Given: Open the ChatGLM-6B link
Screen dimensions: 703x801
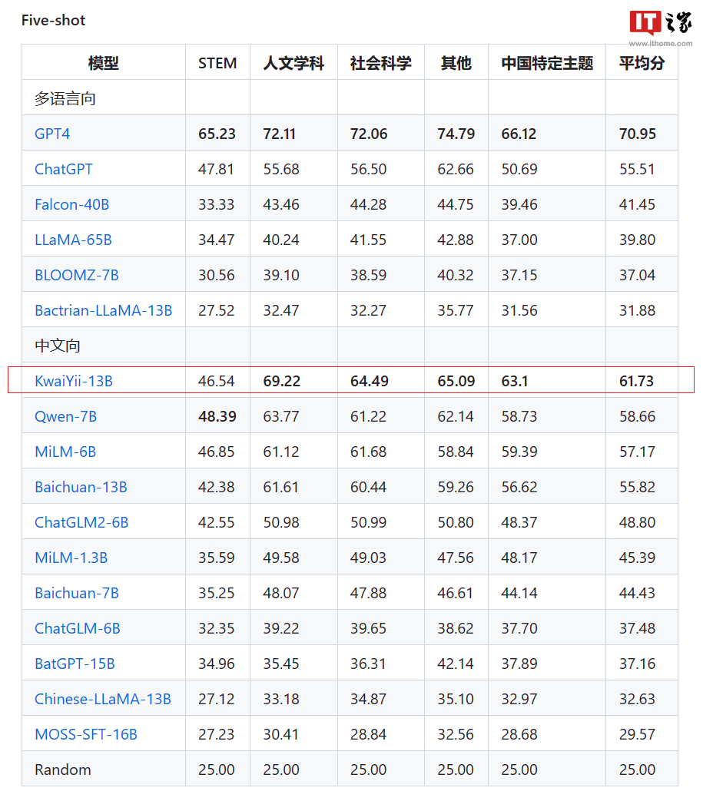Looking at the screenshot, I should point(72,627).
